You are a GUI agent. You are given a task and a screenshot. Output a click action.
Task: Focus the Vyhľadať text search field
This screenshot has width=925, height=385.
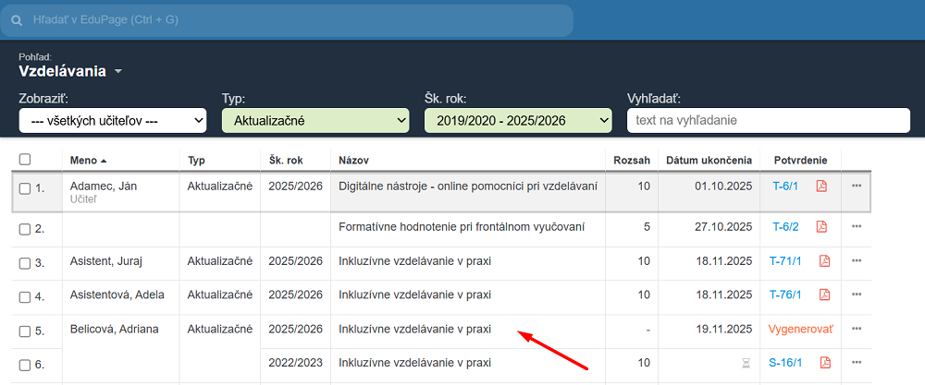(x=768, y=120)
